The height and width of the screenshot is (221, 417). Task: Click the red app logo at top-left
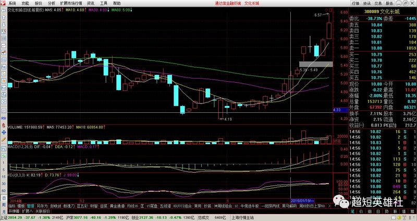(3, 3)
